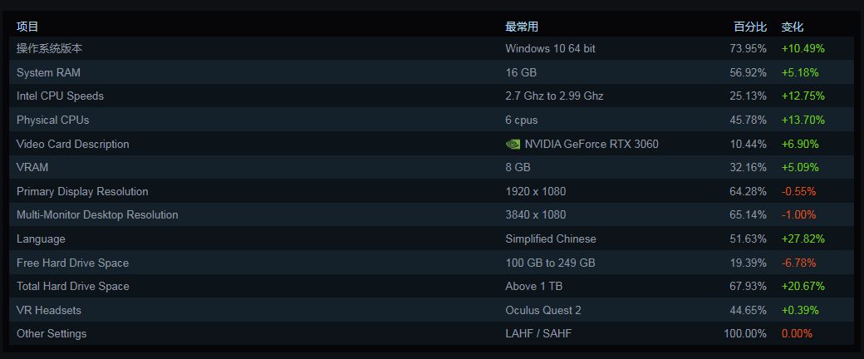Select the VRAM survey row
Screen dimensions: 864x359
[431, 167]
